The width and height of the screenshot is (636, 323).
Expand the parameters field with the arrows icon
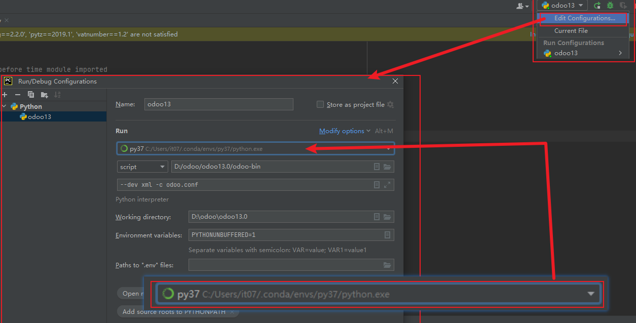pyautogui.click(x=387, y=185)
